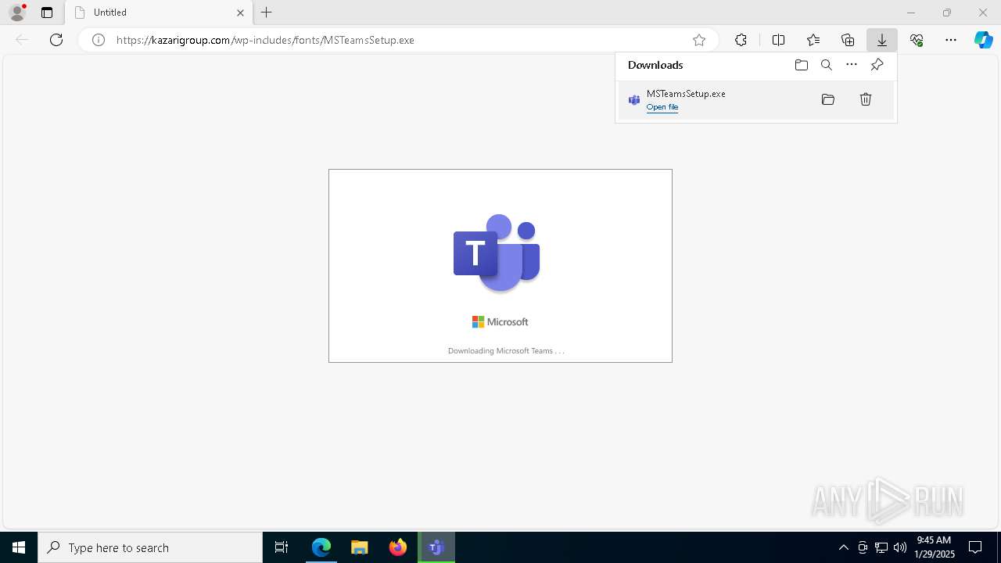1001x563 pixels.
Task: Click the MSTeamsSetup.exe file name
Action: (x=686, y=93)
